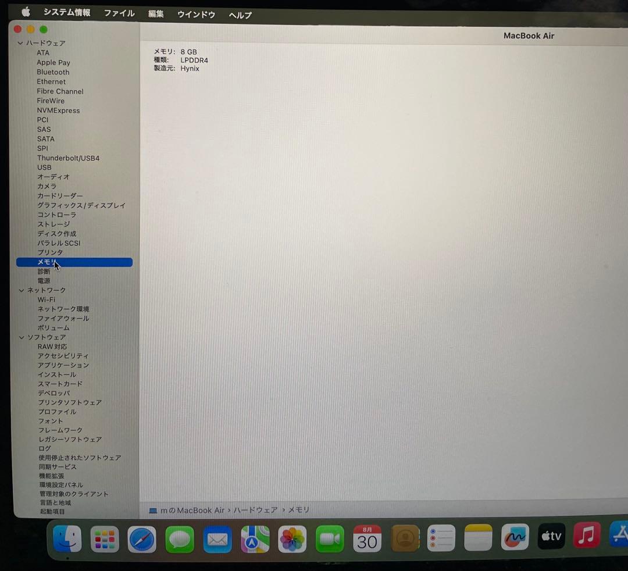Collapse the ネットワーク section

pyautogui.click(x=21, y=290)
